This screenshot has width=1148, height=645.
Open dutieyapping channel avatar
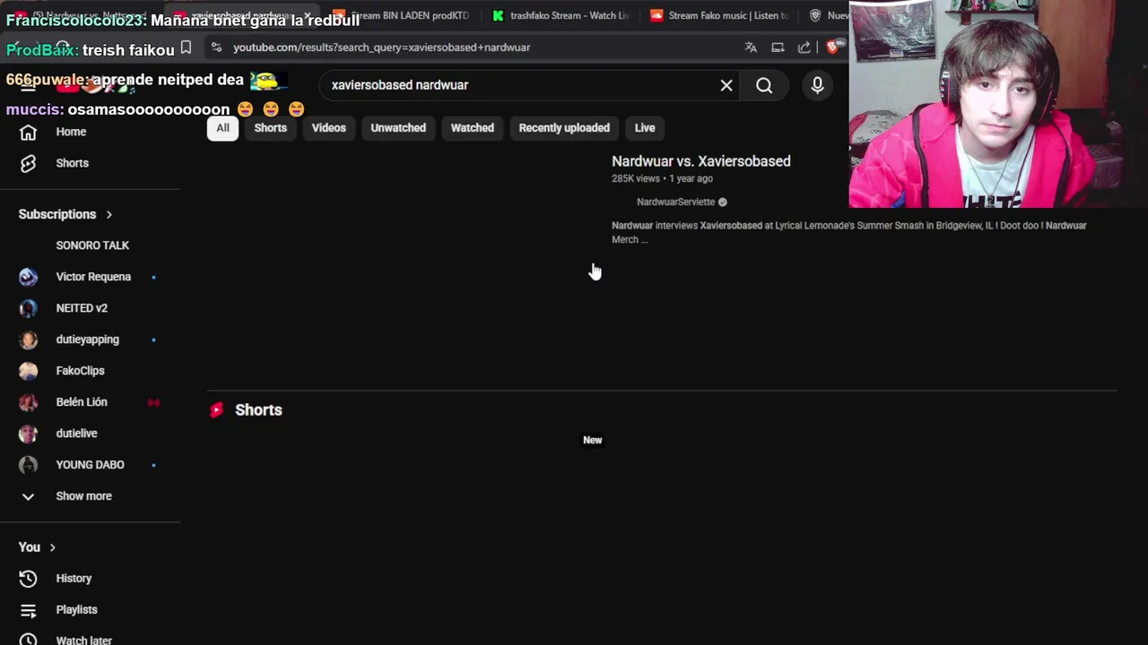(x=29, y=340)
